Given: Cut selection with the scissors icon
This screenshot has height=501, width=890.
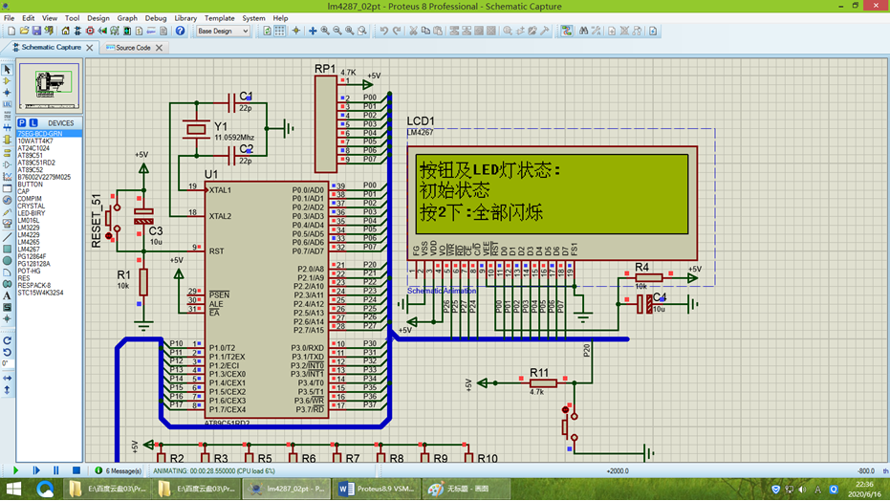Looking at the screenshot, I should pyautogui.click(x=413, y=31).
